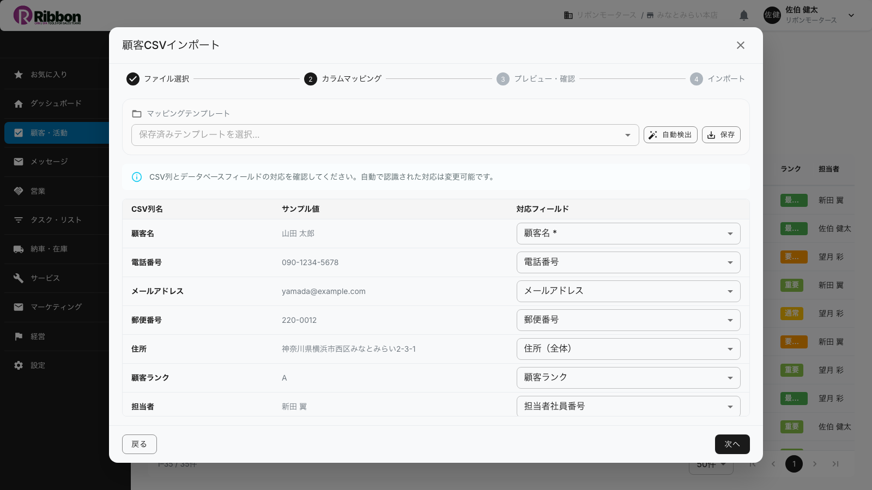Image resolution: width=872 pixels, height=490 pixels.
Task: Click the カラムマッピング step
Action: pyautogui.click(x=343, y=79)
